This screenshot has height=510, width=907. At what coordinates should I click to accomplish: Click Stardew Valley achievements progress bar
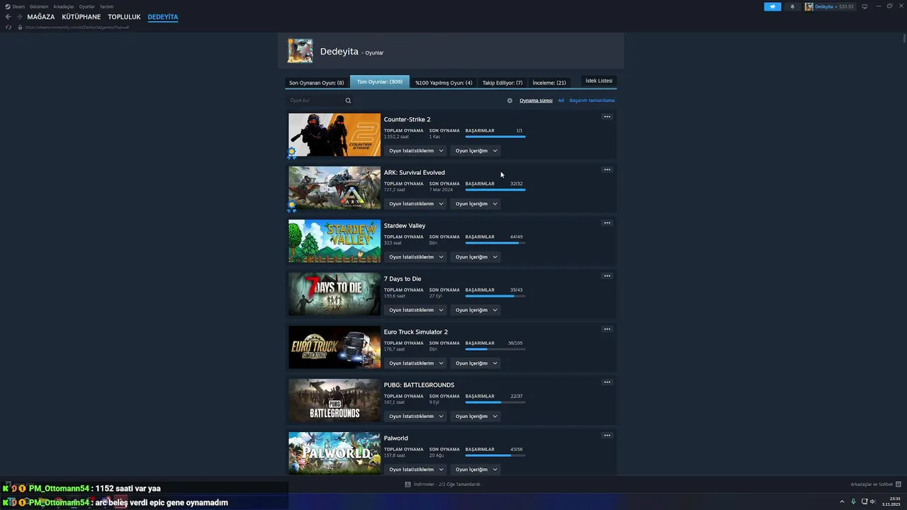pyautogui.click(x=495, y=243)
